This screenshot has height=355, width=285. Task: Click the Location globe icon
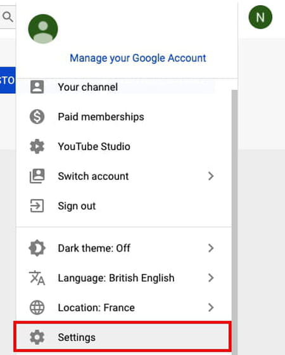37,307
